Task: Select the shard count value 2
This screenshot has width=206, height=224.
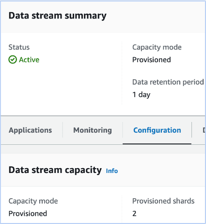Action: tap(134, 214)
